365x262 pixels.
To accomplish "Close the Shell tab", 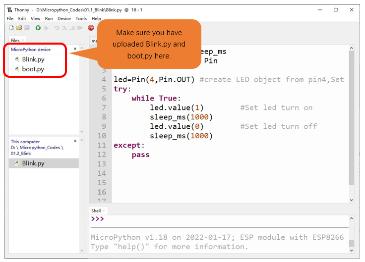I will (x=104, y=210).
